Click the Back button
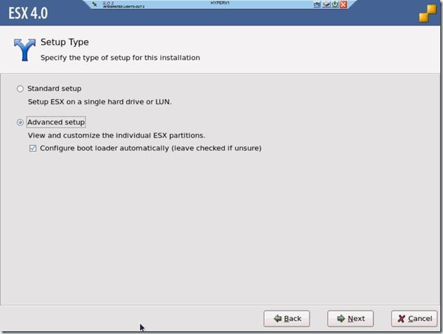Viewport: 443px width, 334px height. pos(287,319)
